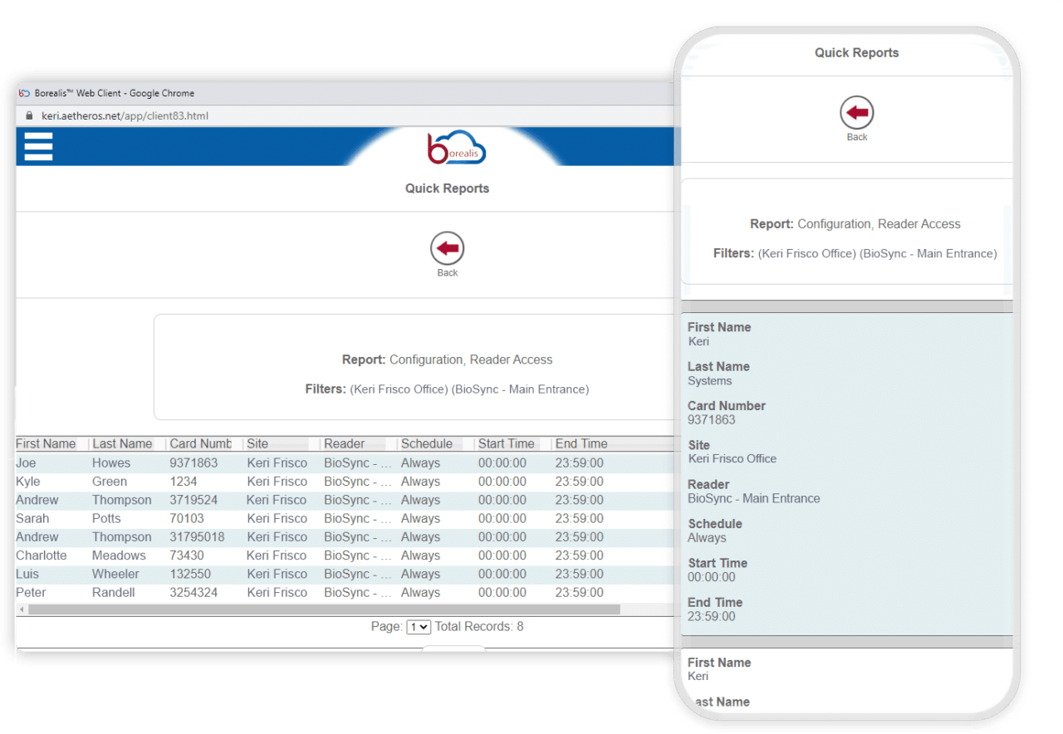The height and width of the screenshot is (734, 1063).
Task: Click the site info icon next to keri.aetheros.net
Action: [x=28, y=117]
